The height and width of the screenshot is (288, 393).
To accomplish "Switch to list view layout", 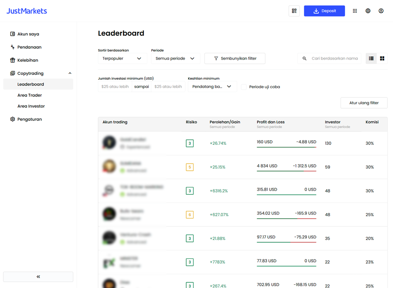I will tap(371, 58).
